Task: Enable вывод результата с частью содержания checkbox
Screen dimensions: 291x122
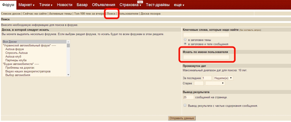Action: (x=185, y=105)
